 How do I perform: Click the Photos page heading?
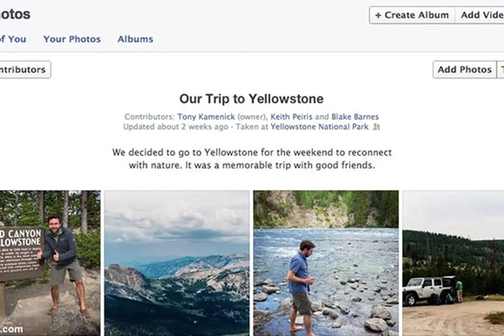click(15, 14)
